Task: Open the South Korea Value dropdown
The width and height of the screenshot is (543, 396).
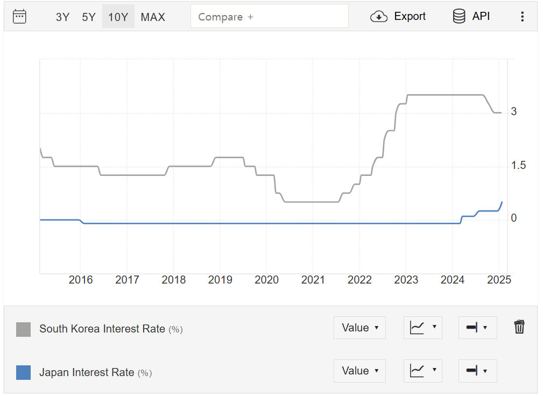Action: (x=360, y=328)
